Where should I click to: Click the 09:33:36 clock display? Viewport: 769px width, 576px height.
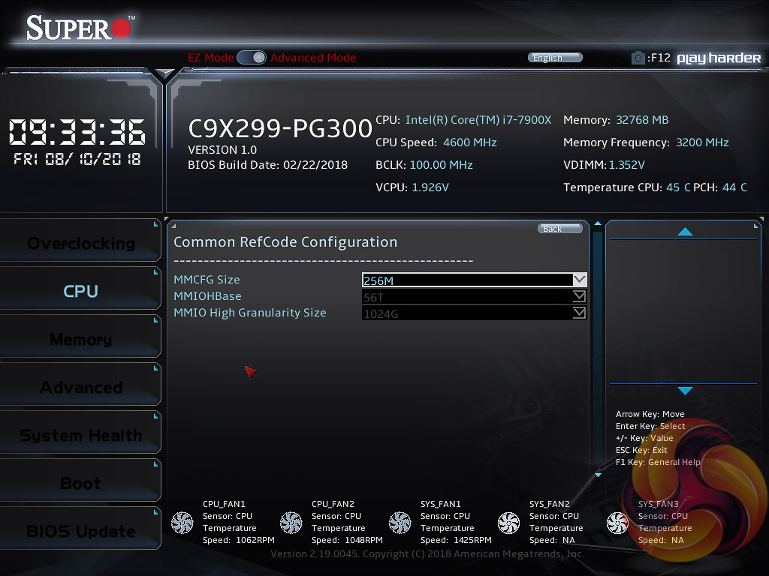(77, 132)
